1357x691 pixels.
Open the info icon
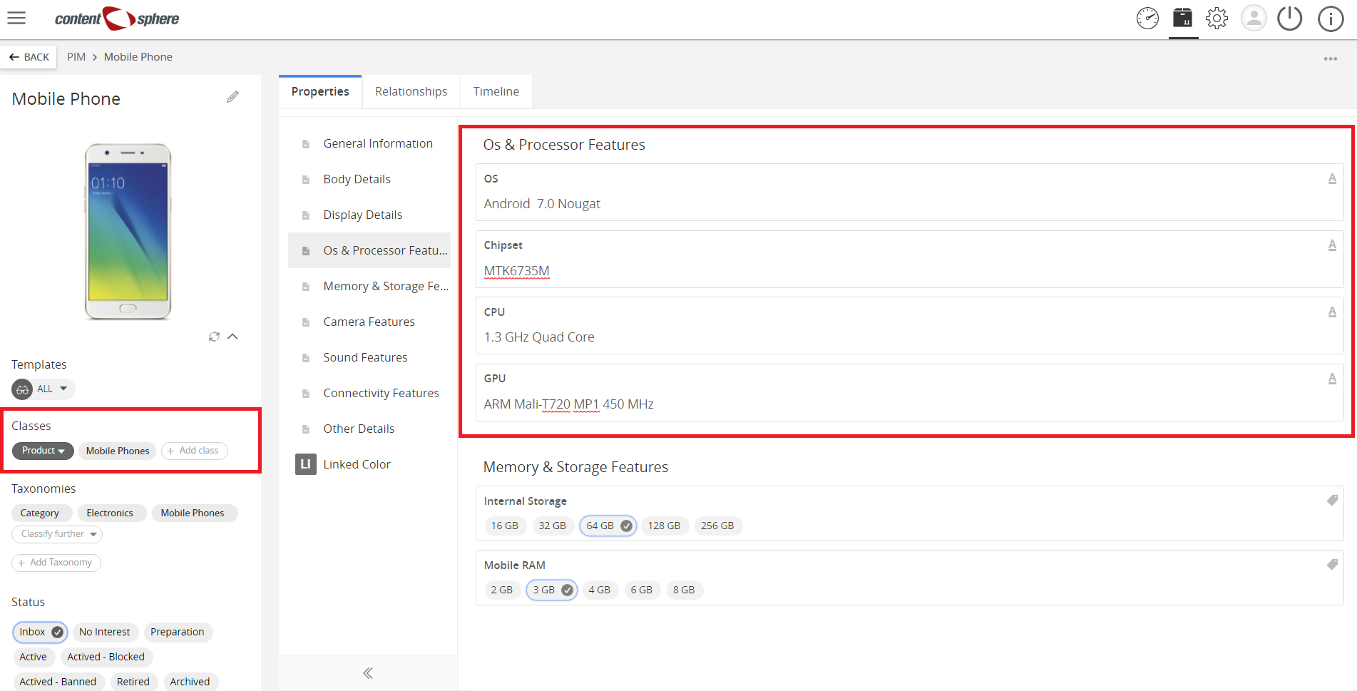tap(1331, 19)
